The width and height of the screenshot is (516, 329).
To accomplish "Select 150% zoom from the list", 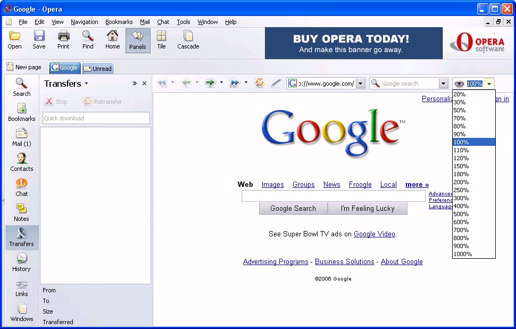I will [x=461, y=166].
